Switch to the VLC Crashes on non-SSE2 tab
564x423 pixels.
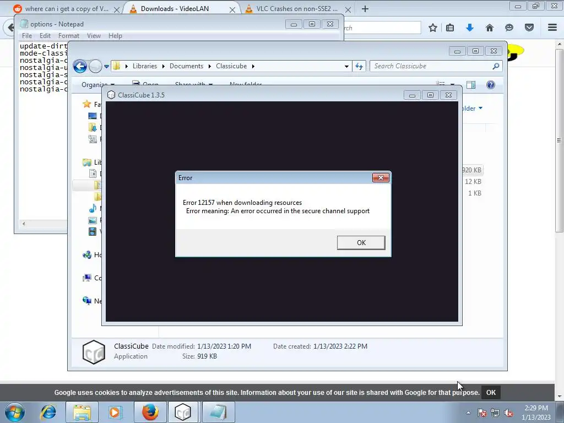(x=297, y=9)
